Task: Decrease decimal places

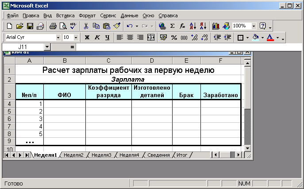Action: pyautogui.click(x=204, y=38)
